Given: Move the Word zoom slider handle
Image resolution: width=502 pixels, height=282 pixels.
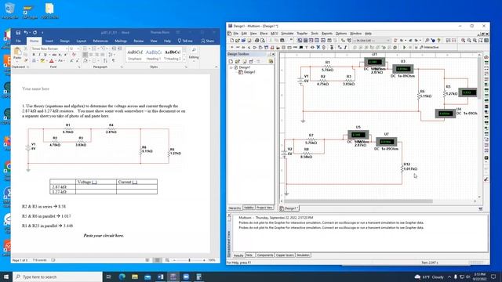Looking at the screenshot, I should click(x=190, y=260).
